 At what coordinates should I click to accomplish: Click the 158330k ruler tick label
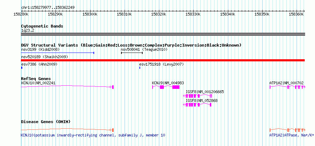193,14
